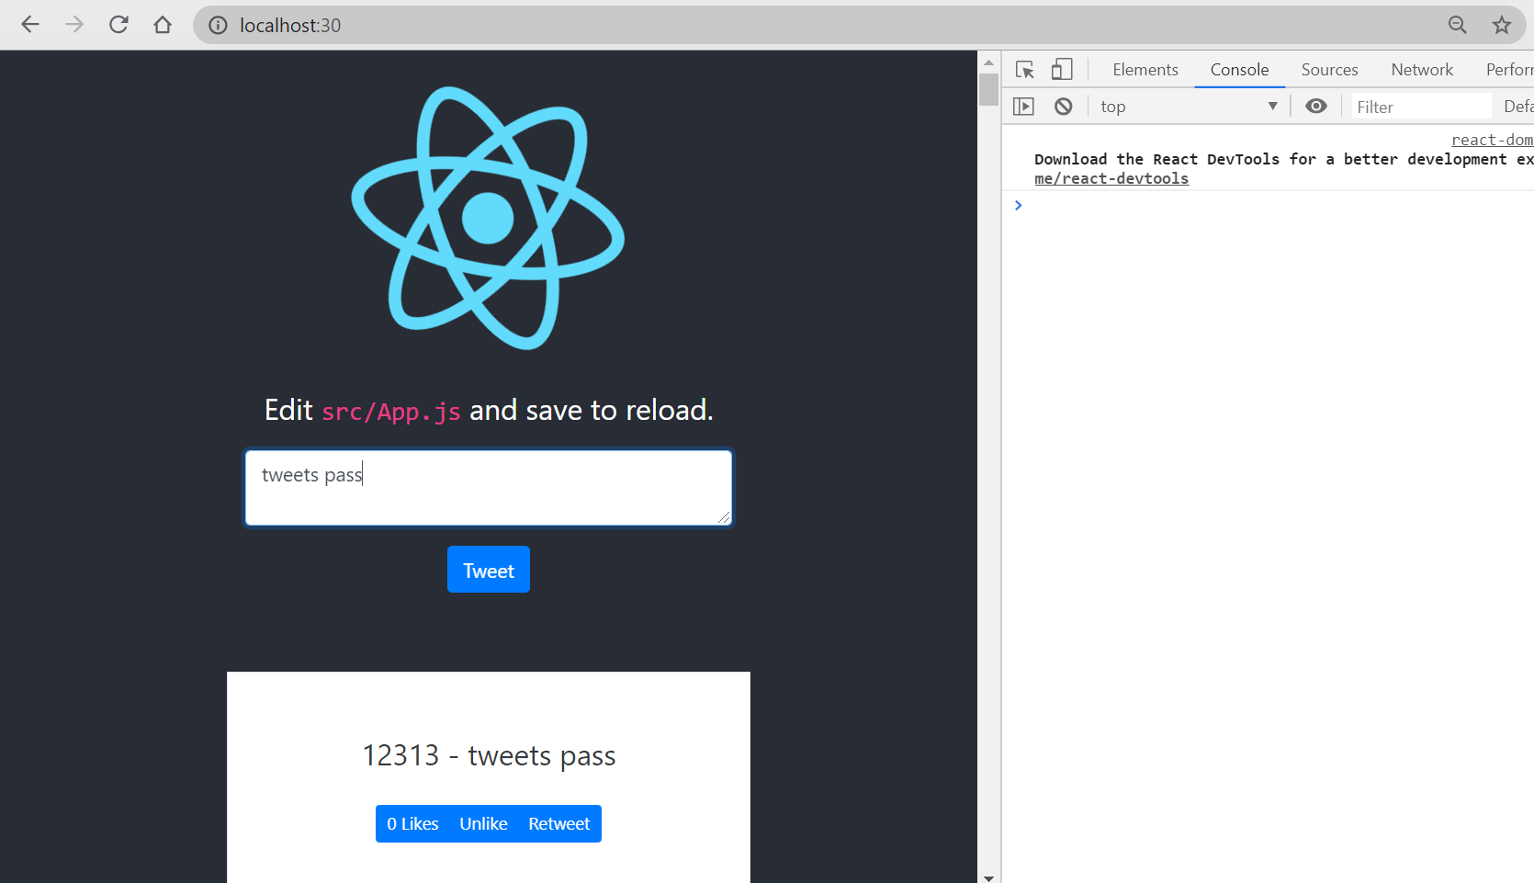Image resolution: width=1534 pixels, height=883 pixels.
Task: Switch to the Network tab
Action: [1422, 70]
